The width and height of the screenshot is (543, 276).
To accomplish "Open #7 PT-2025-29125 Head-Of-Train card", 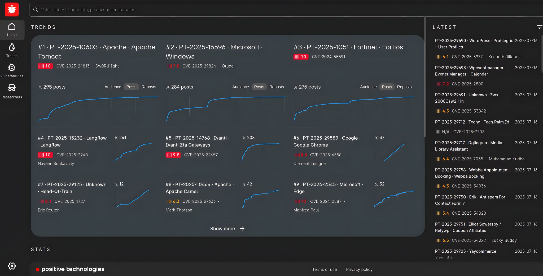I will (x=72, y=188).
